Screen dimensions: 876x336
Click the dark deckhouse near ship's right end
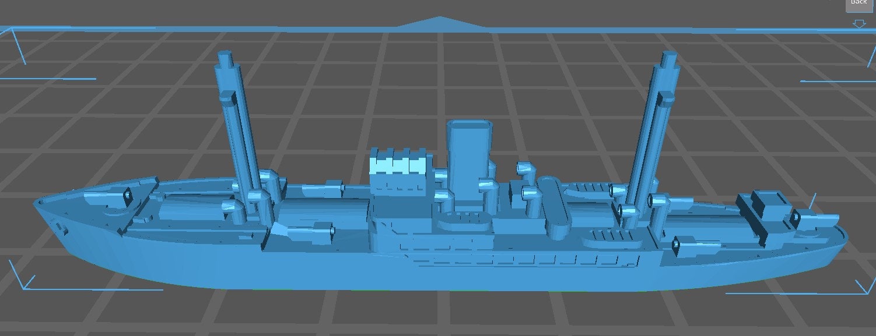click(764, 210)
